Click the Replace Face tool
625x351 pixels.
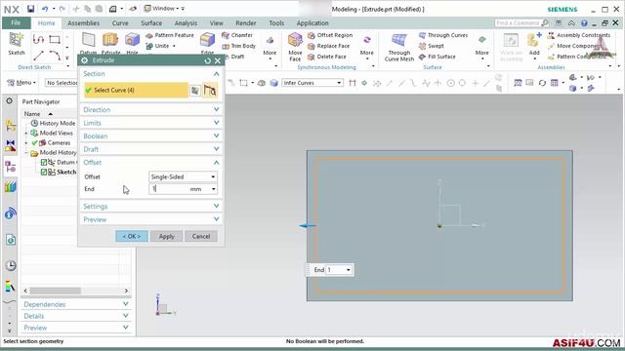click(329, 46)
